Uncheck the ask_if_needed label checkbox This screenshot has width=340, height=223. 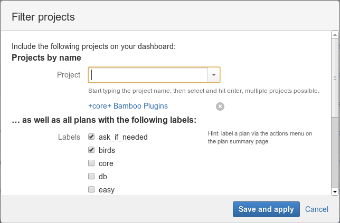(91, 137)
